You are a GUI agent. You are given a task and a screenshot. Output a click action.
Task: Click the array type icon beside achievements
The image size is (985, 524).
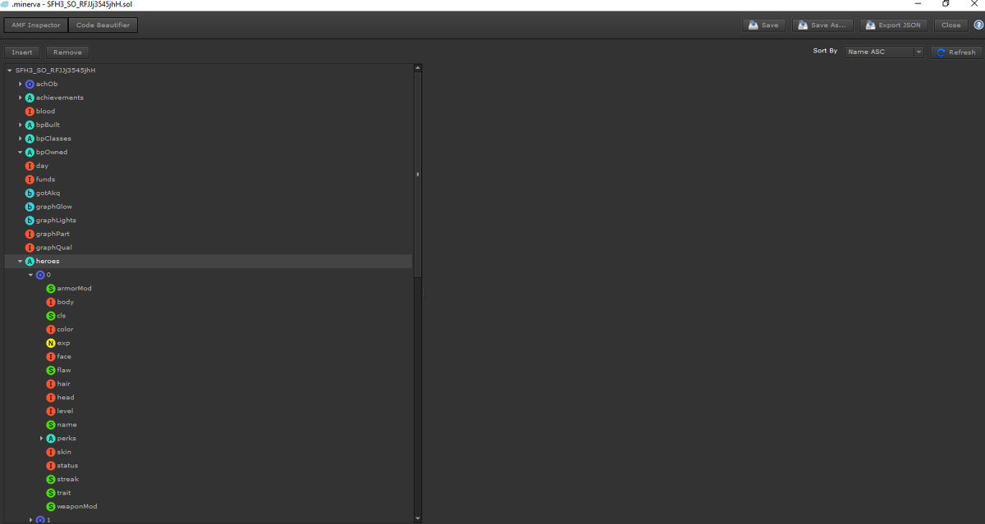tap(30, 98)
